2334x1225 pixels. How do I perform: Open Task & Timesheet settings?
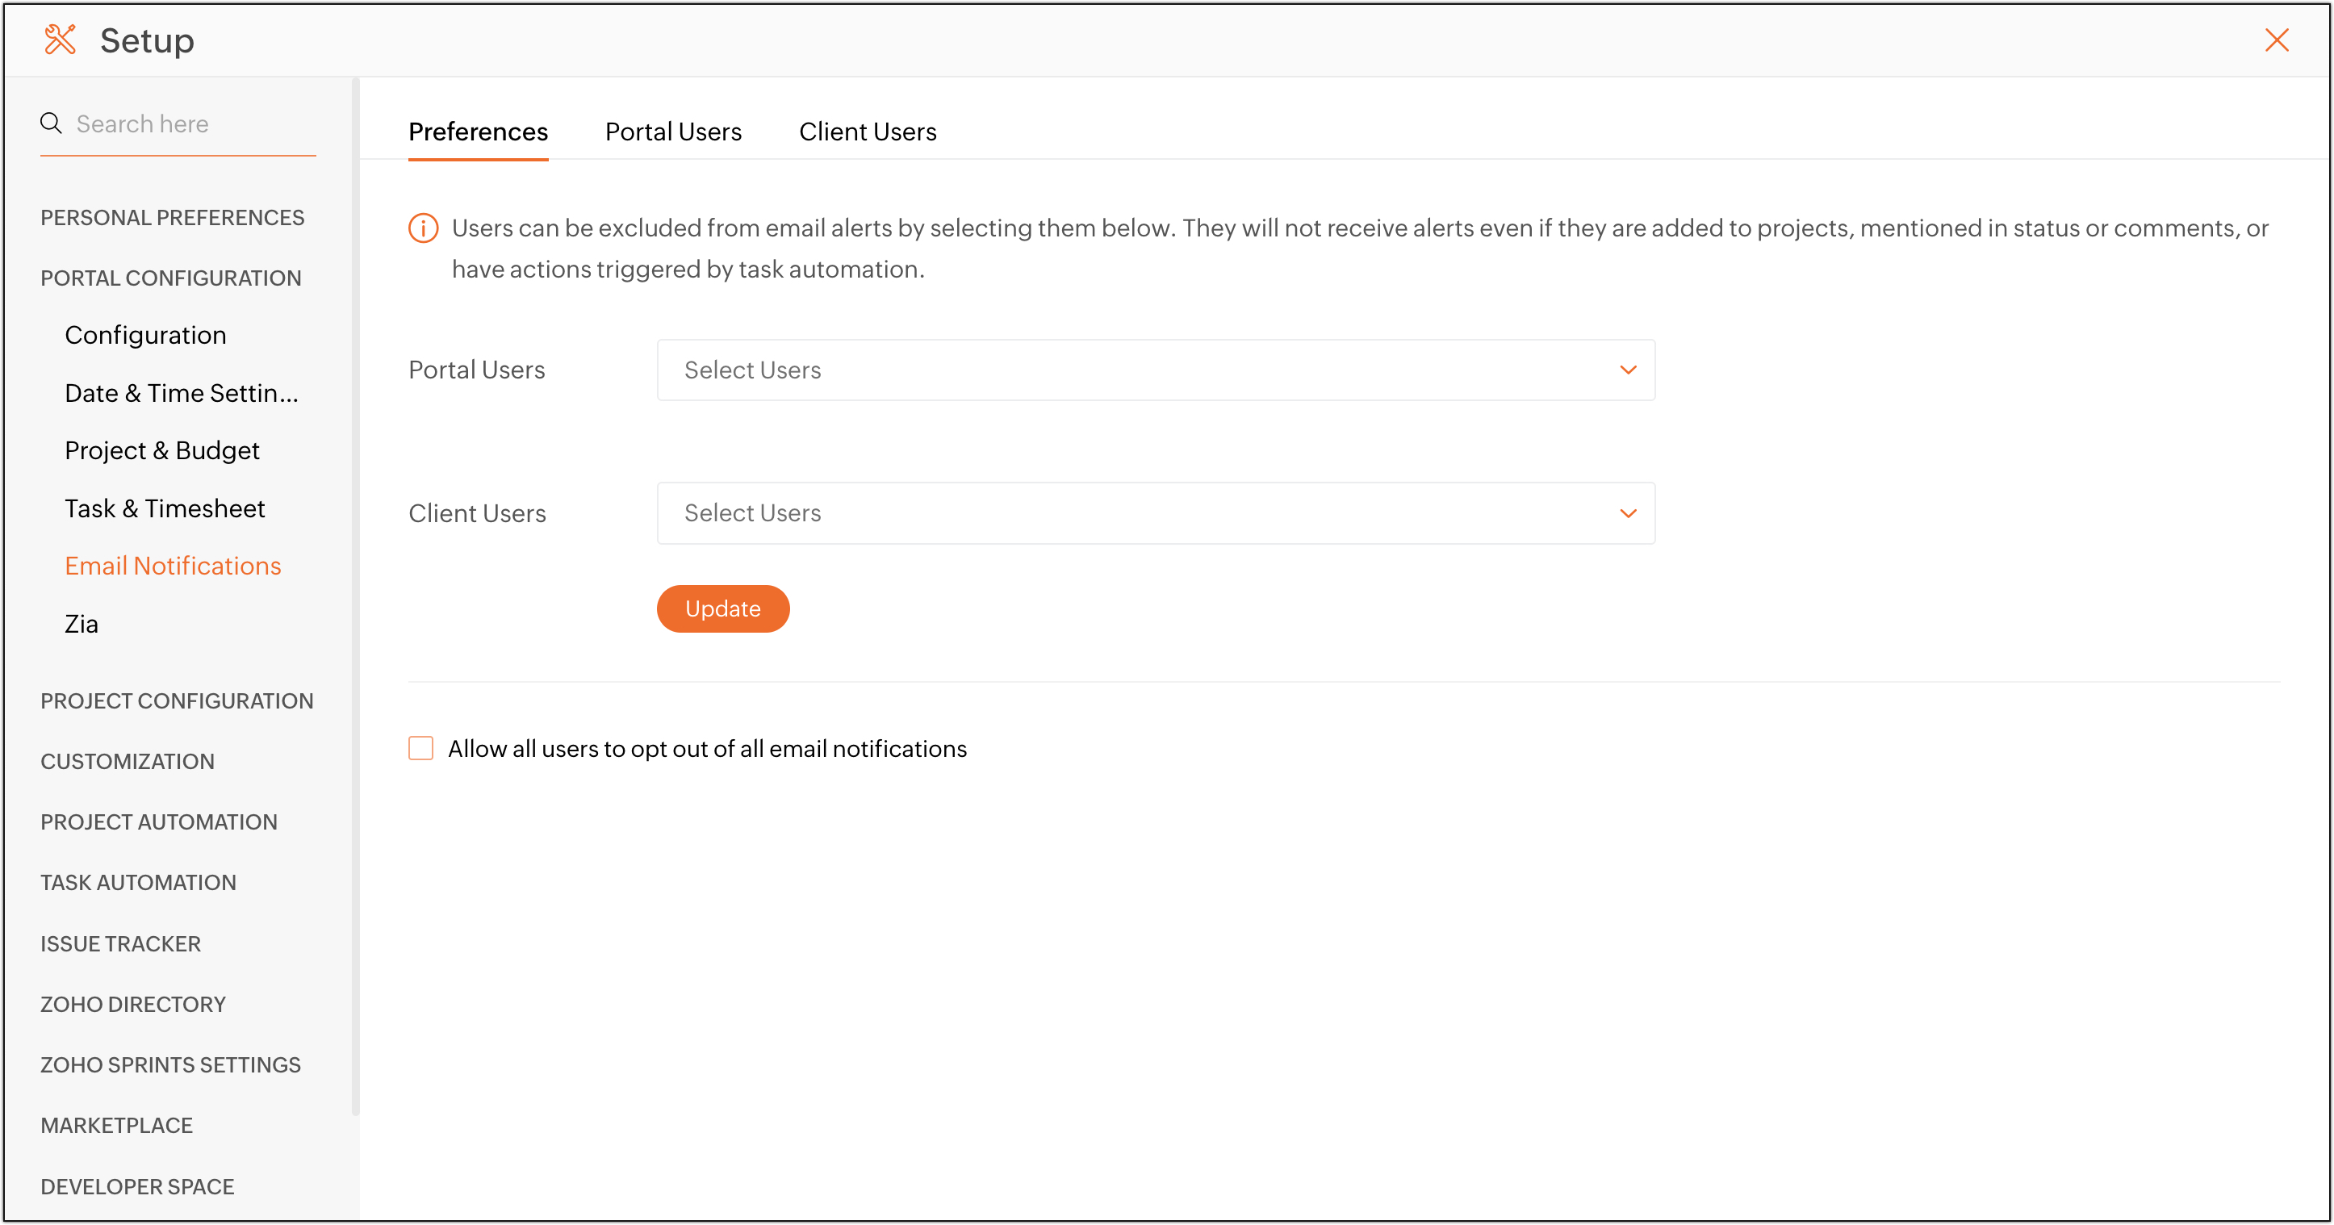click(x=164, y=508)
